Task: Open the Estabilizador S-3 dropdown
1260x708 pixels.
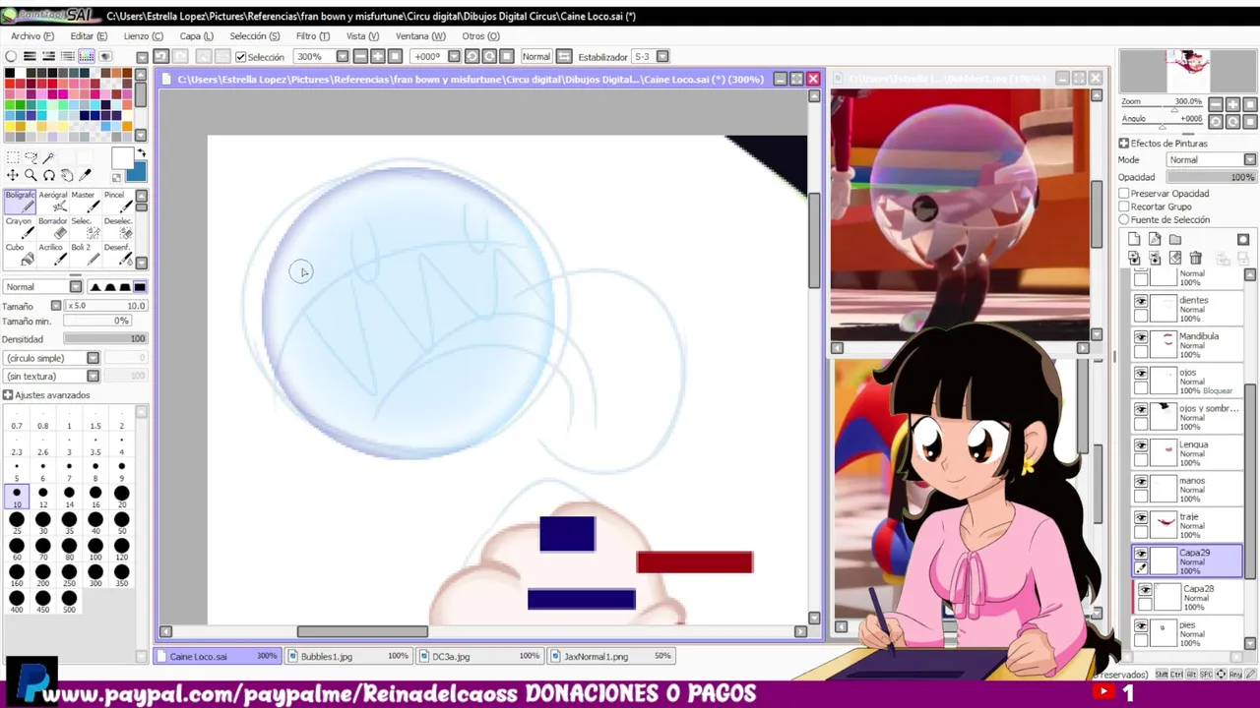Action: click(x=662, y=57)
